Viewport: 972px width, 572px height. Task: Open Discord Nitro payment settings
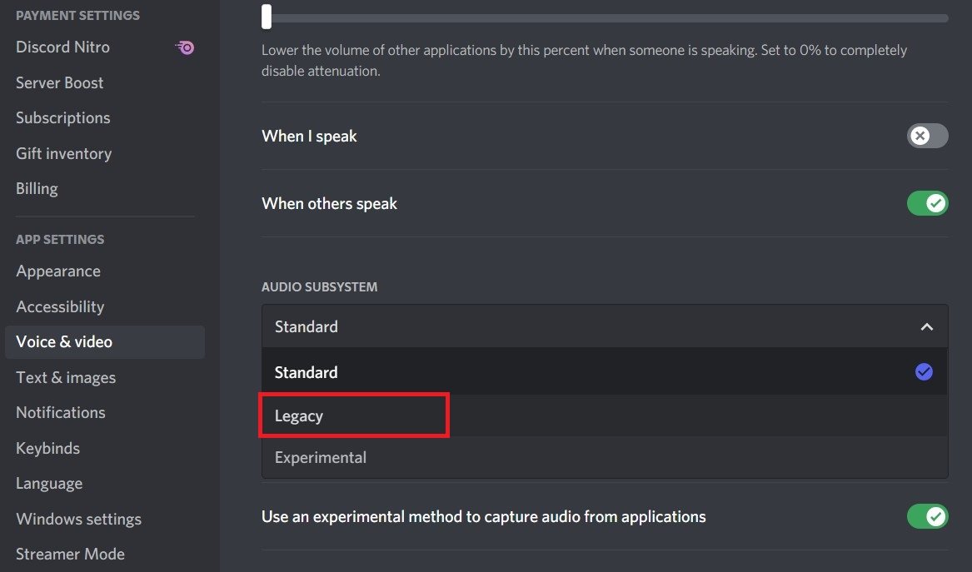[62, 47]
